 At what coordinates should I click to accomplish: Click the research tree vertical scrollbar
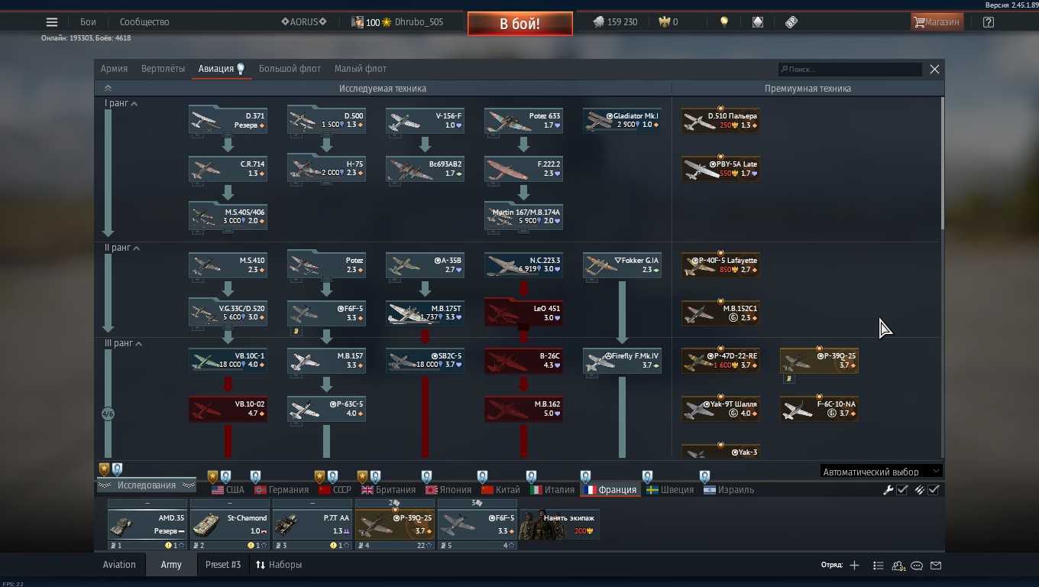[943, 162]
